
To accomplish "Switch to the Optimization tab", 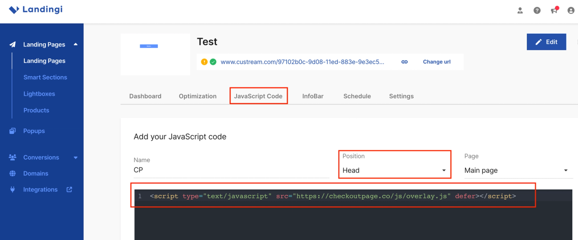I will tap(198, 96).
